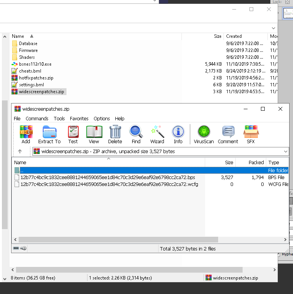Click the bsnes112r10.exe application icon
This screenshot has width=293, height=294.
coord(15,64)
